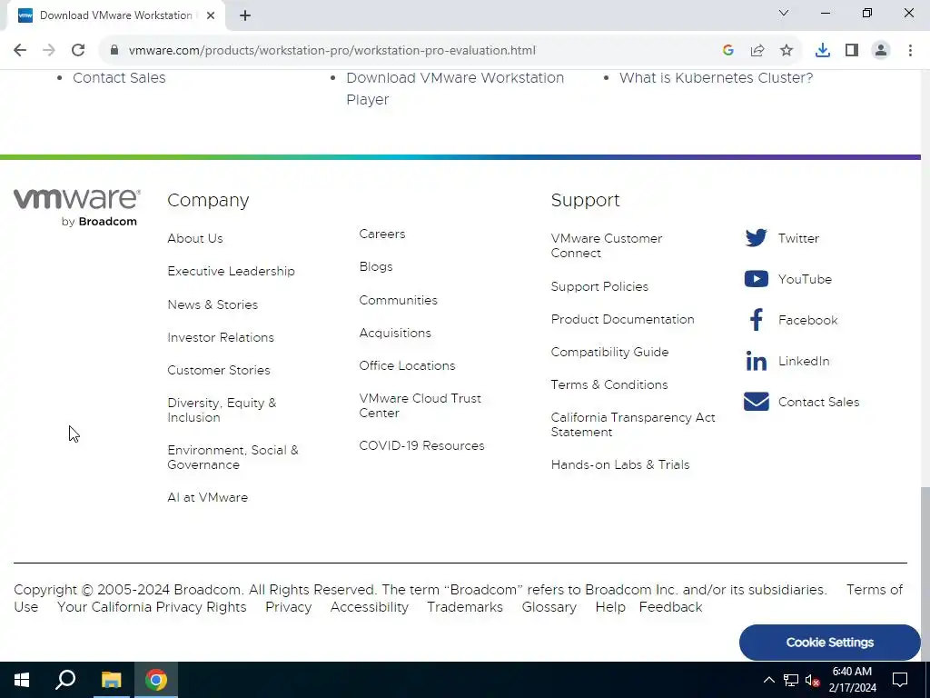Go back with the browser arrow

tap(20, 51)
